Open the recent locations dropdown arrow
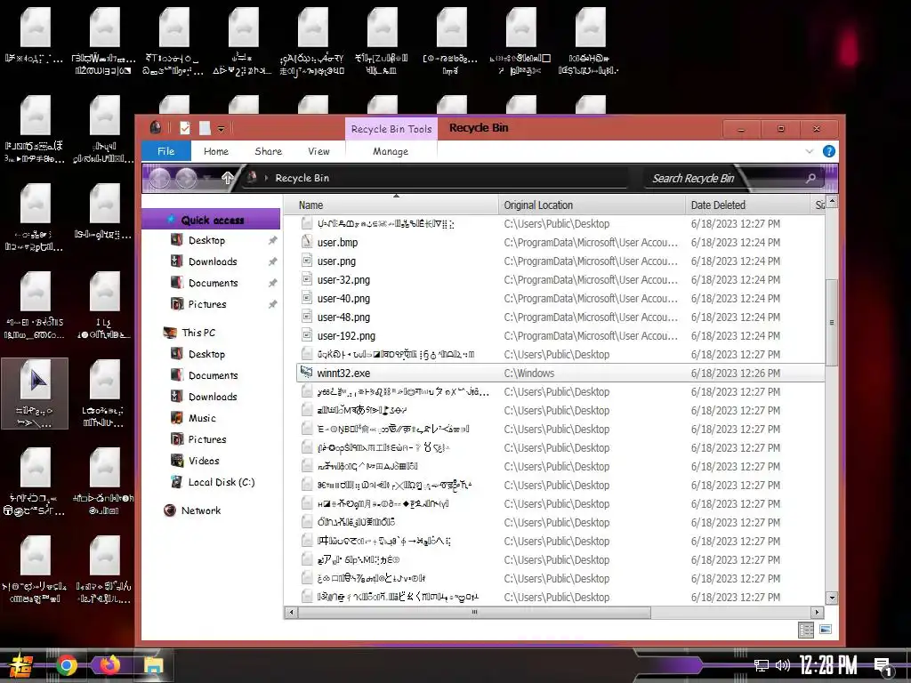 tap(206, 178)
